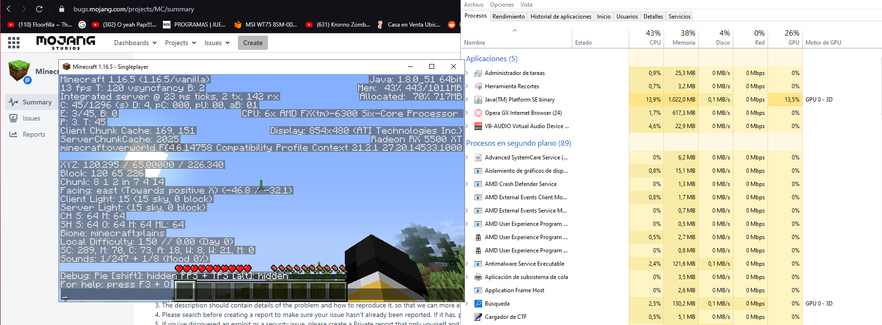Open the Casa en Venta bookmark
This screenshot has height=325, width=882.
[408, 25]
